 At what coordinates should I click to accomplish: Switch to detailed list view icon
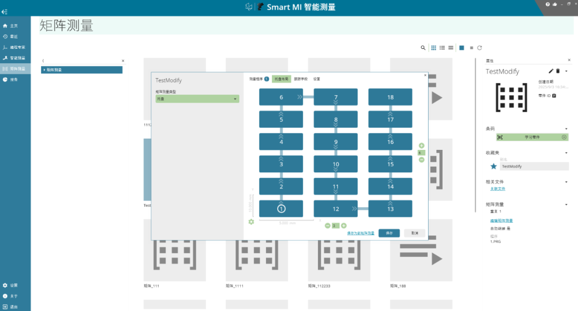(x=442, y=48)
